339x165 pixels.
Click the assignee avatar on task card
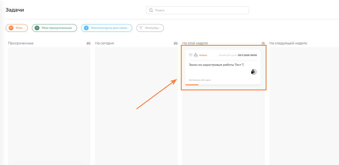pyautogui.click(x=254, y=72)
